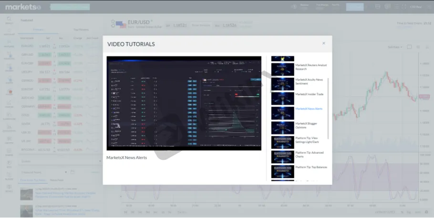
Task: Open Search in the left sidebar
Action: tap(9, 20)
